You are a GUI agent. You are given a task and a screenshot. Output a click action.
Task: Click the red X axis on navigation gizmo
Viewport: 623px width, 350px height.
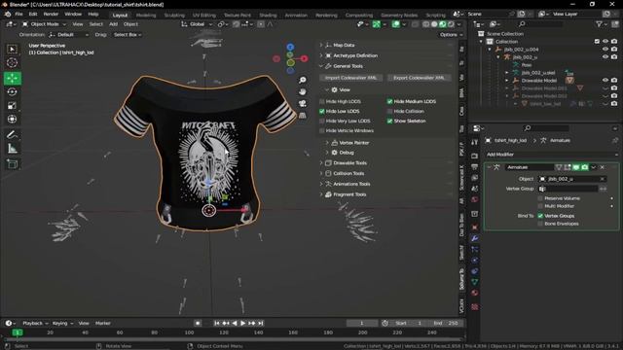tap(305, 58)
